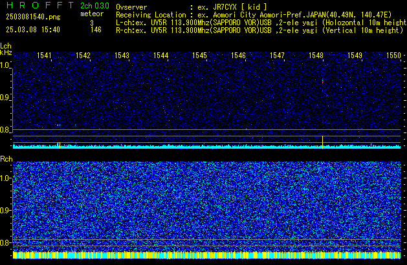407x265 pixels.
Task: Click the Lch 0.9 kHz axis label
Action: (5, 98)
